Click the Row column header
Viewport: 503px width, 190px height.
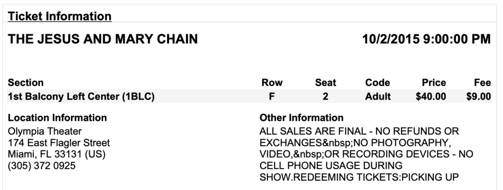pos(272,82)
